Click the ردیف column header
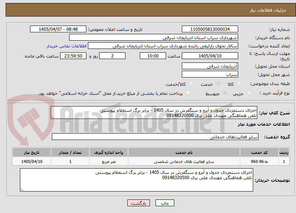Viewport: 296px width, 213px height. pos(284,152)
